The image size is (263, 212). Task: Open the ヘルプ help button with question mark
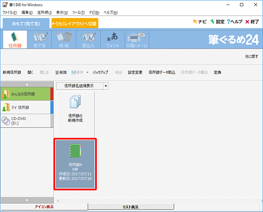(235, 22)
